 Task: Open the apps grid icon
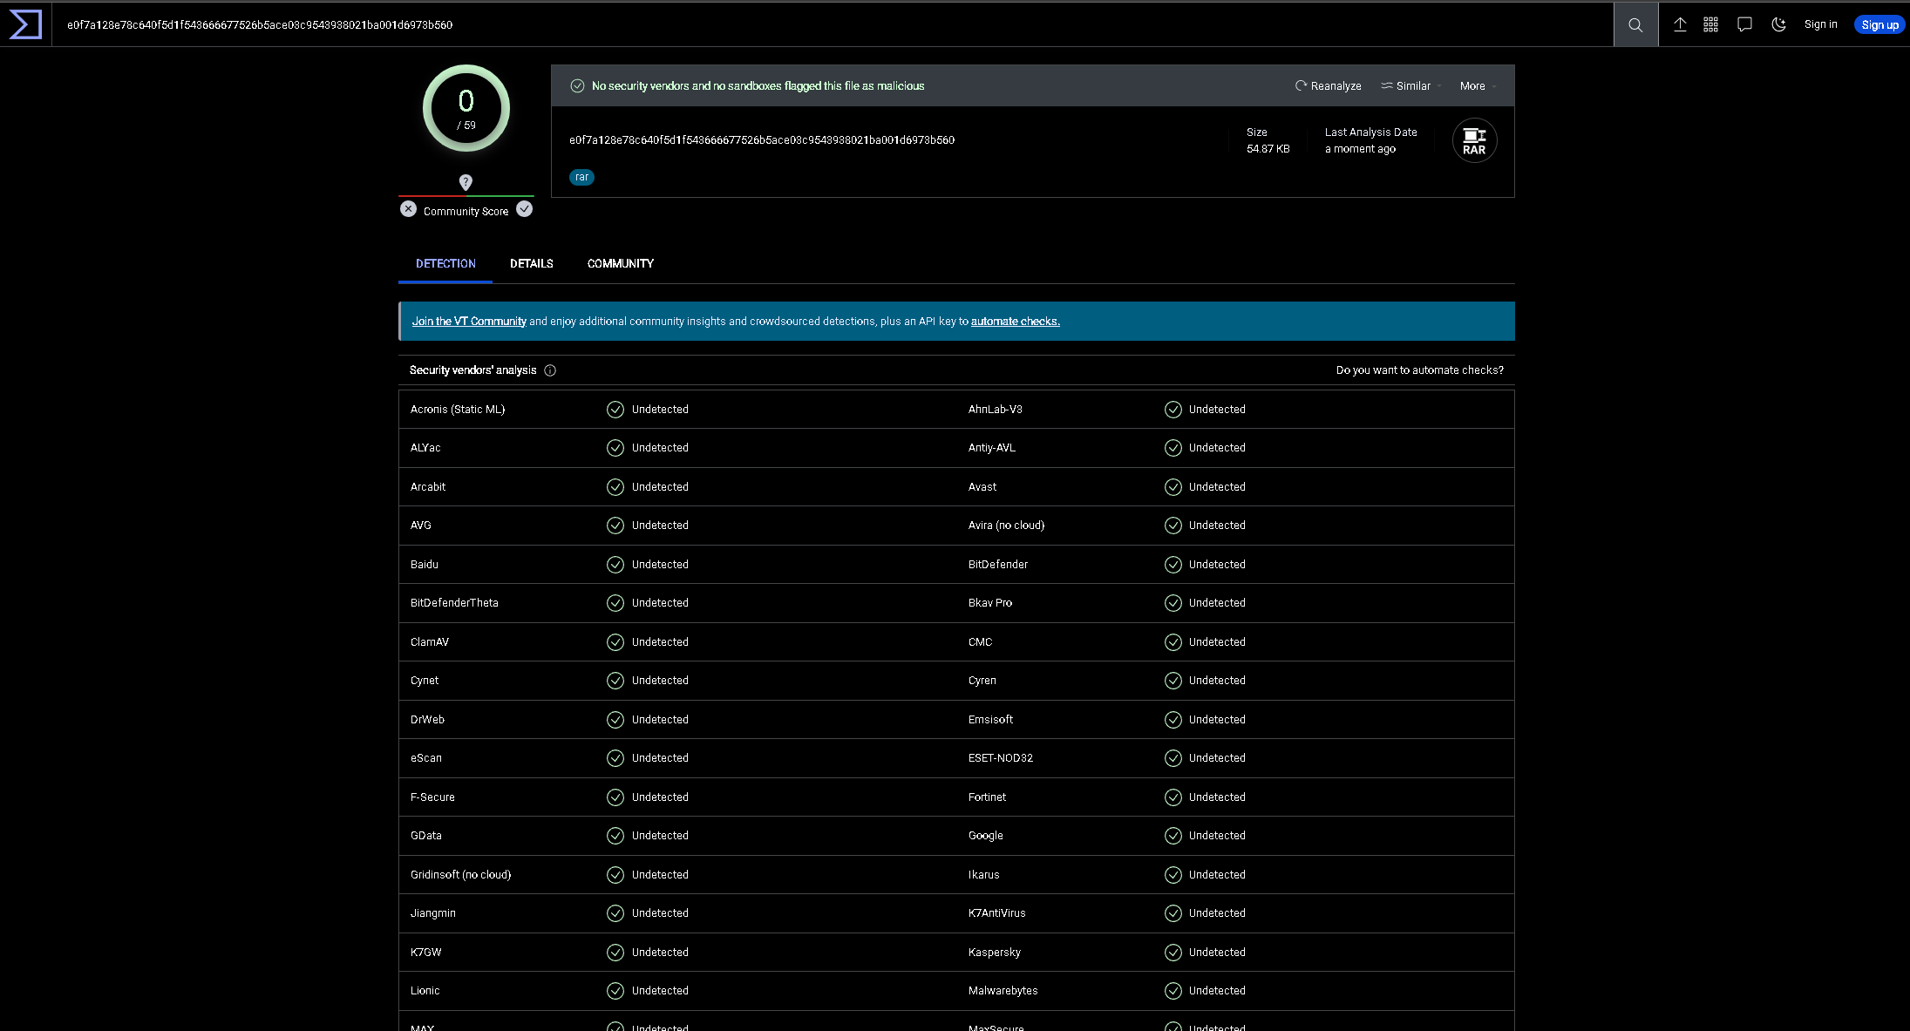point(1711,24)
